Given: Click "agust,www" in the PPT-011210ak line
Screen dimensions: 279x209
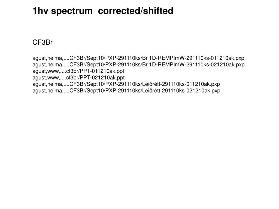Looking at the screenshot, I should pyautogui.click(x=46, y=71).
